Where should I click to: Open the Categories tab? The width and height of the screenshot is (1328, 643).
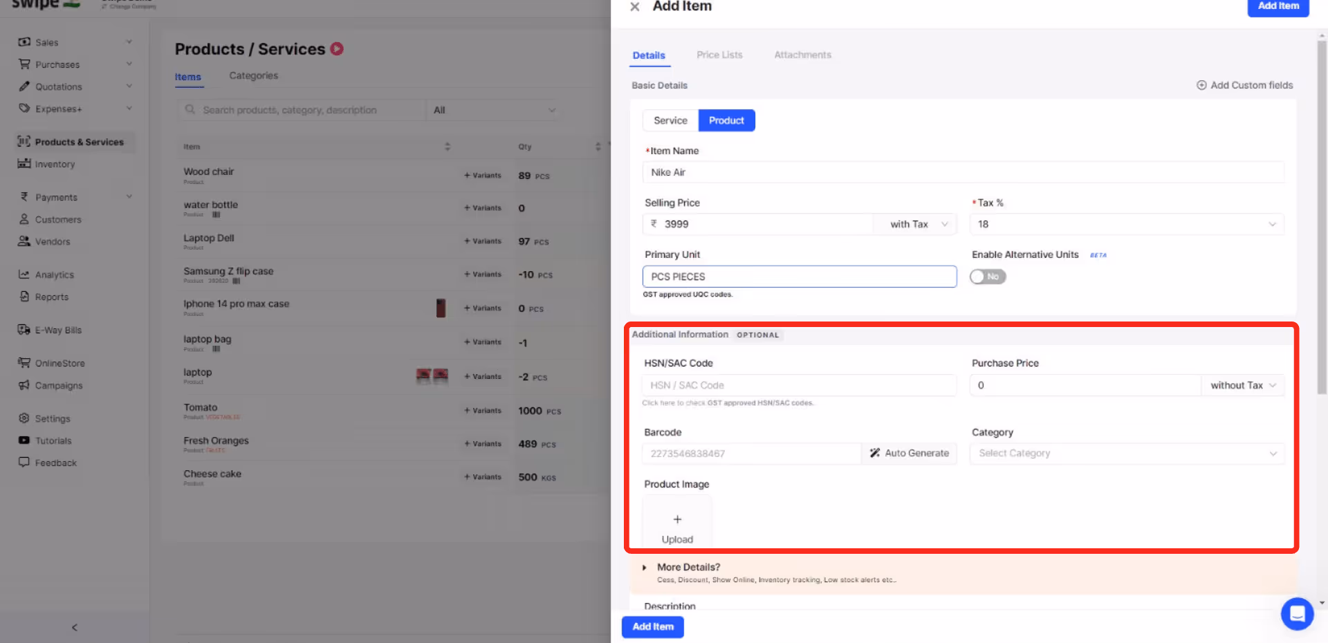254,75
